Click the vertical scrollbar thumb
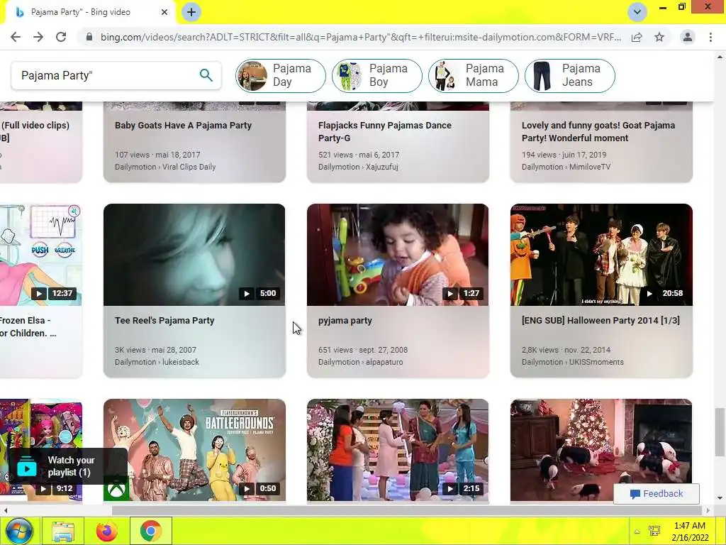 pos(720,432)
